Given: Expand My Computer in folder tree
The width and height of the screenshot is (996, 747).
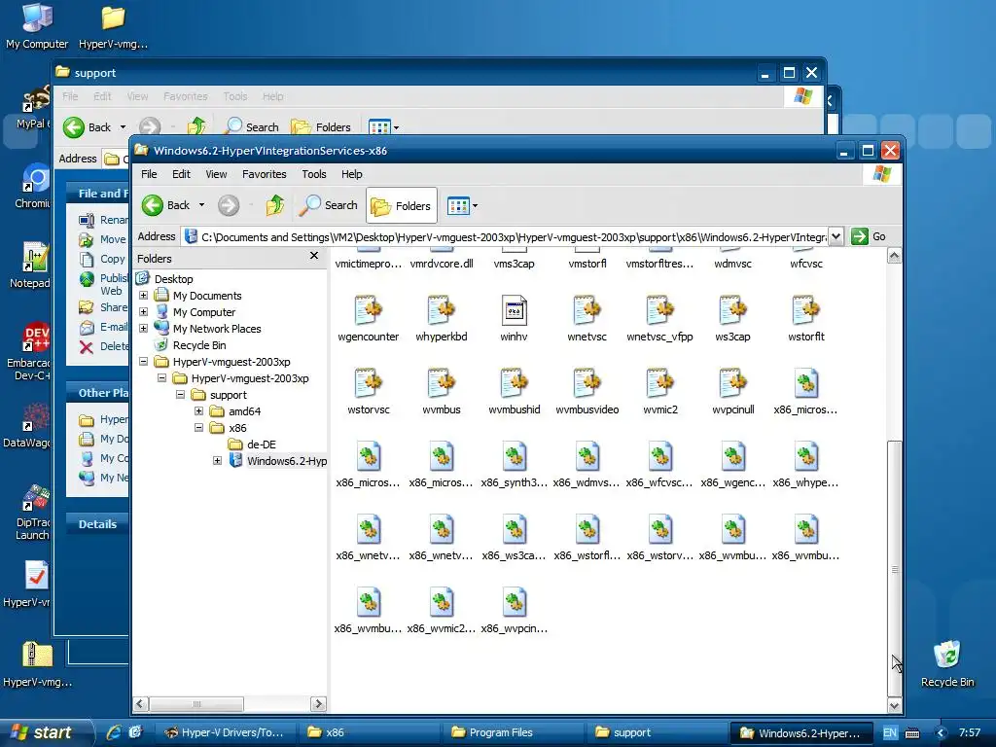Looking at the screenshot, I should tap(144, 312).
